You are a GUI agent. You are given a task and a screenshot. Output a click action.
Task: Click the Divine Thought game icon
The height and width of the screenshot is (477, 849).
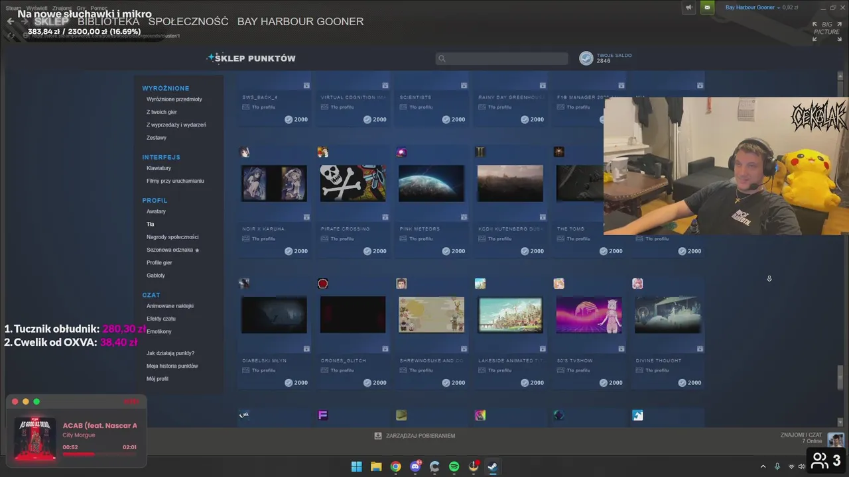click(x=637, y=284)
